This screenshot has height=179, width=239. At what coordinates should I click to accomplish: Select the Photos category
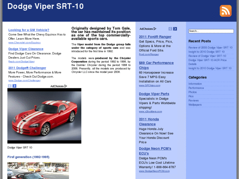(x=193, y=92)
